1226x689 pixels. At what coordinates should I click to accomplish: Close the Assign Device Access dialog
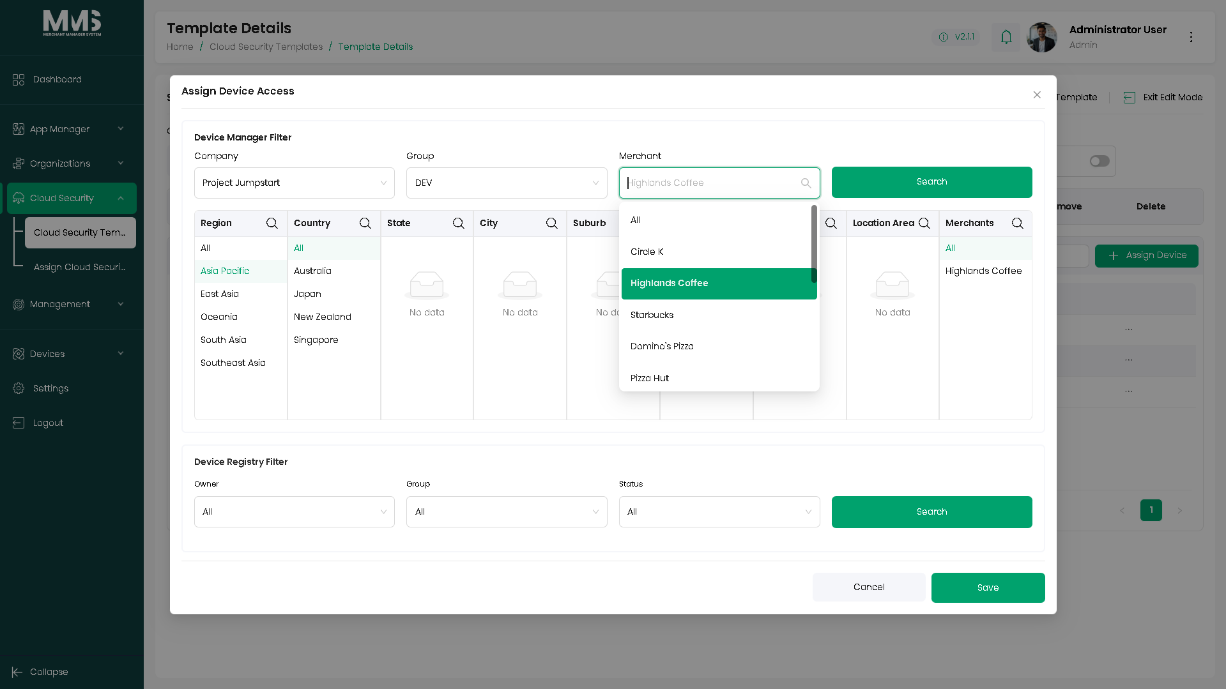pyautogui.click(x=1037, y=95)
